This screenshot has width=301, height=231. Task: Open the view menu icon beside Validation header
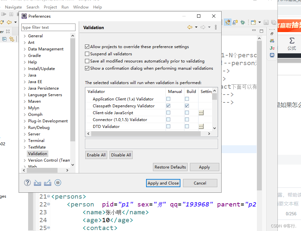pyautogui.click(x=216, y=27)
